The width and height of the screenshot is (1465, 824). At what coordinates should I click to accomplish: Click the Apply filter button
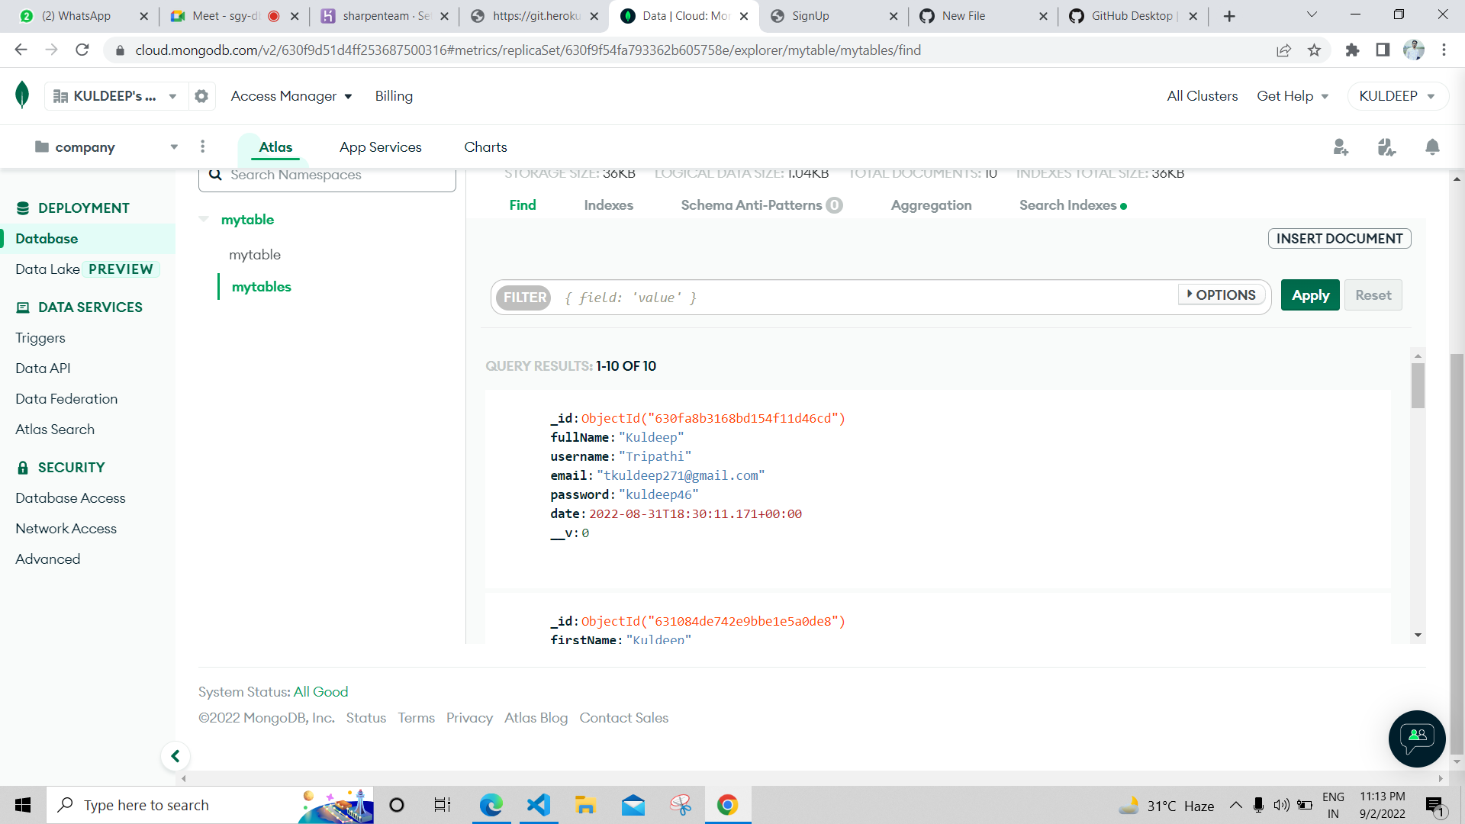click(x=1309, y=295)
